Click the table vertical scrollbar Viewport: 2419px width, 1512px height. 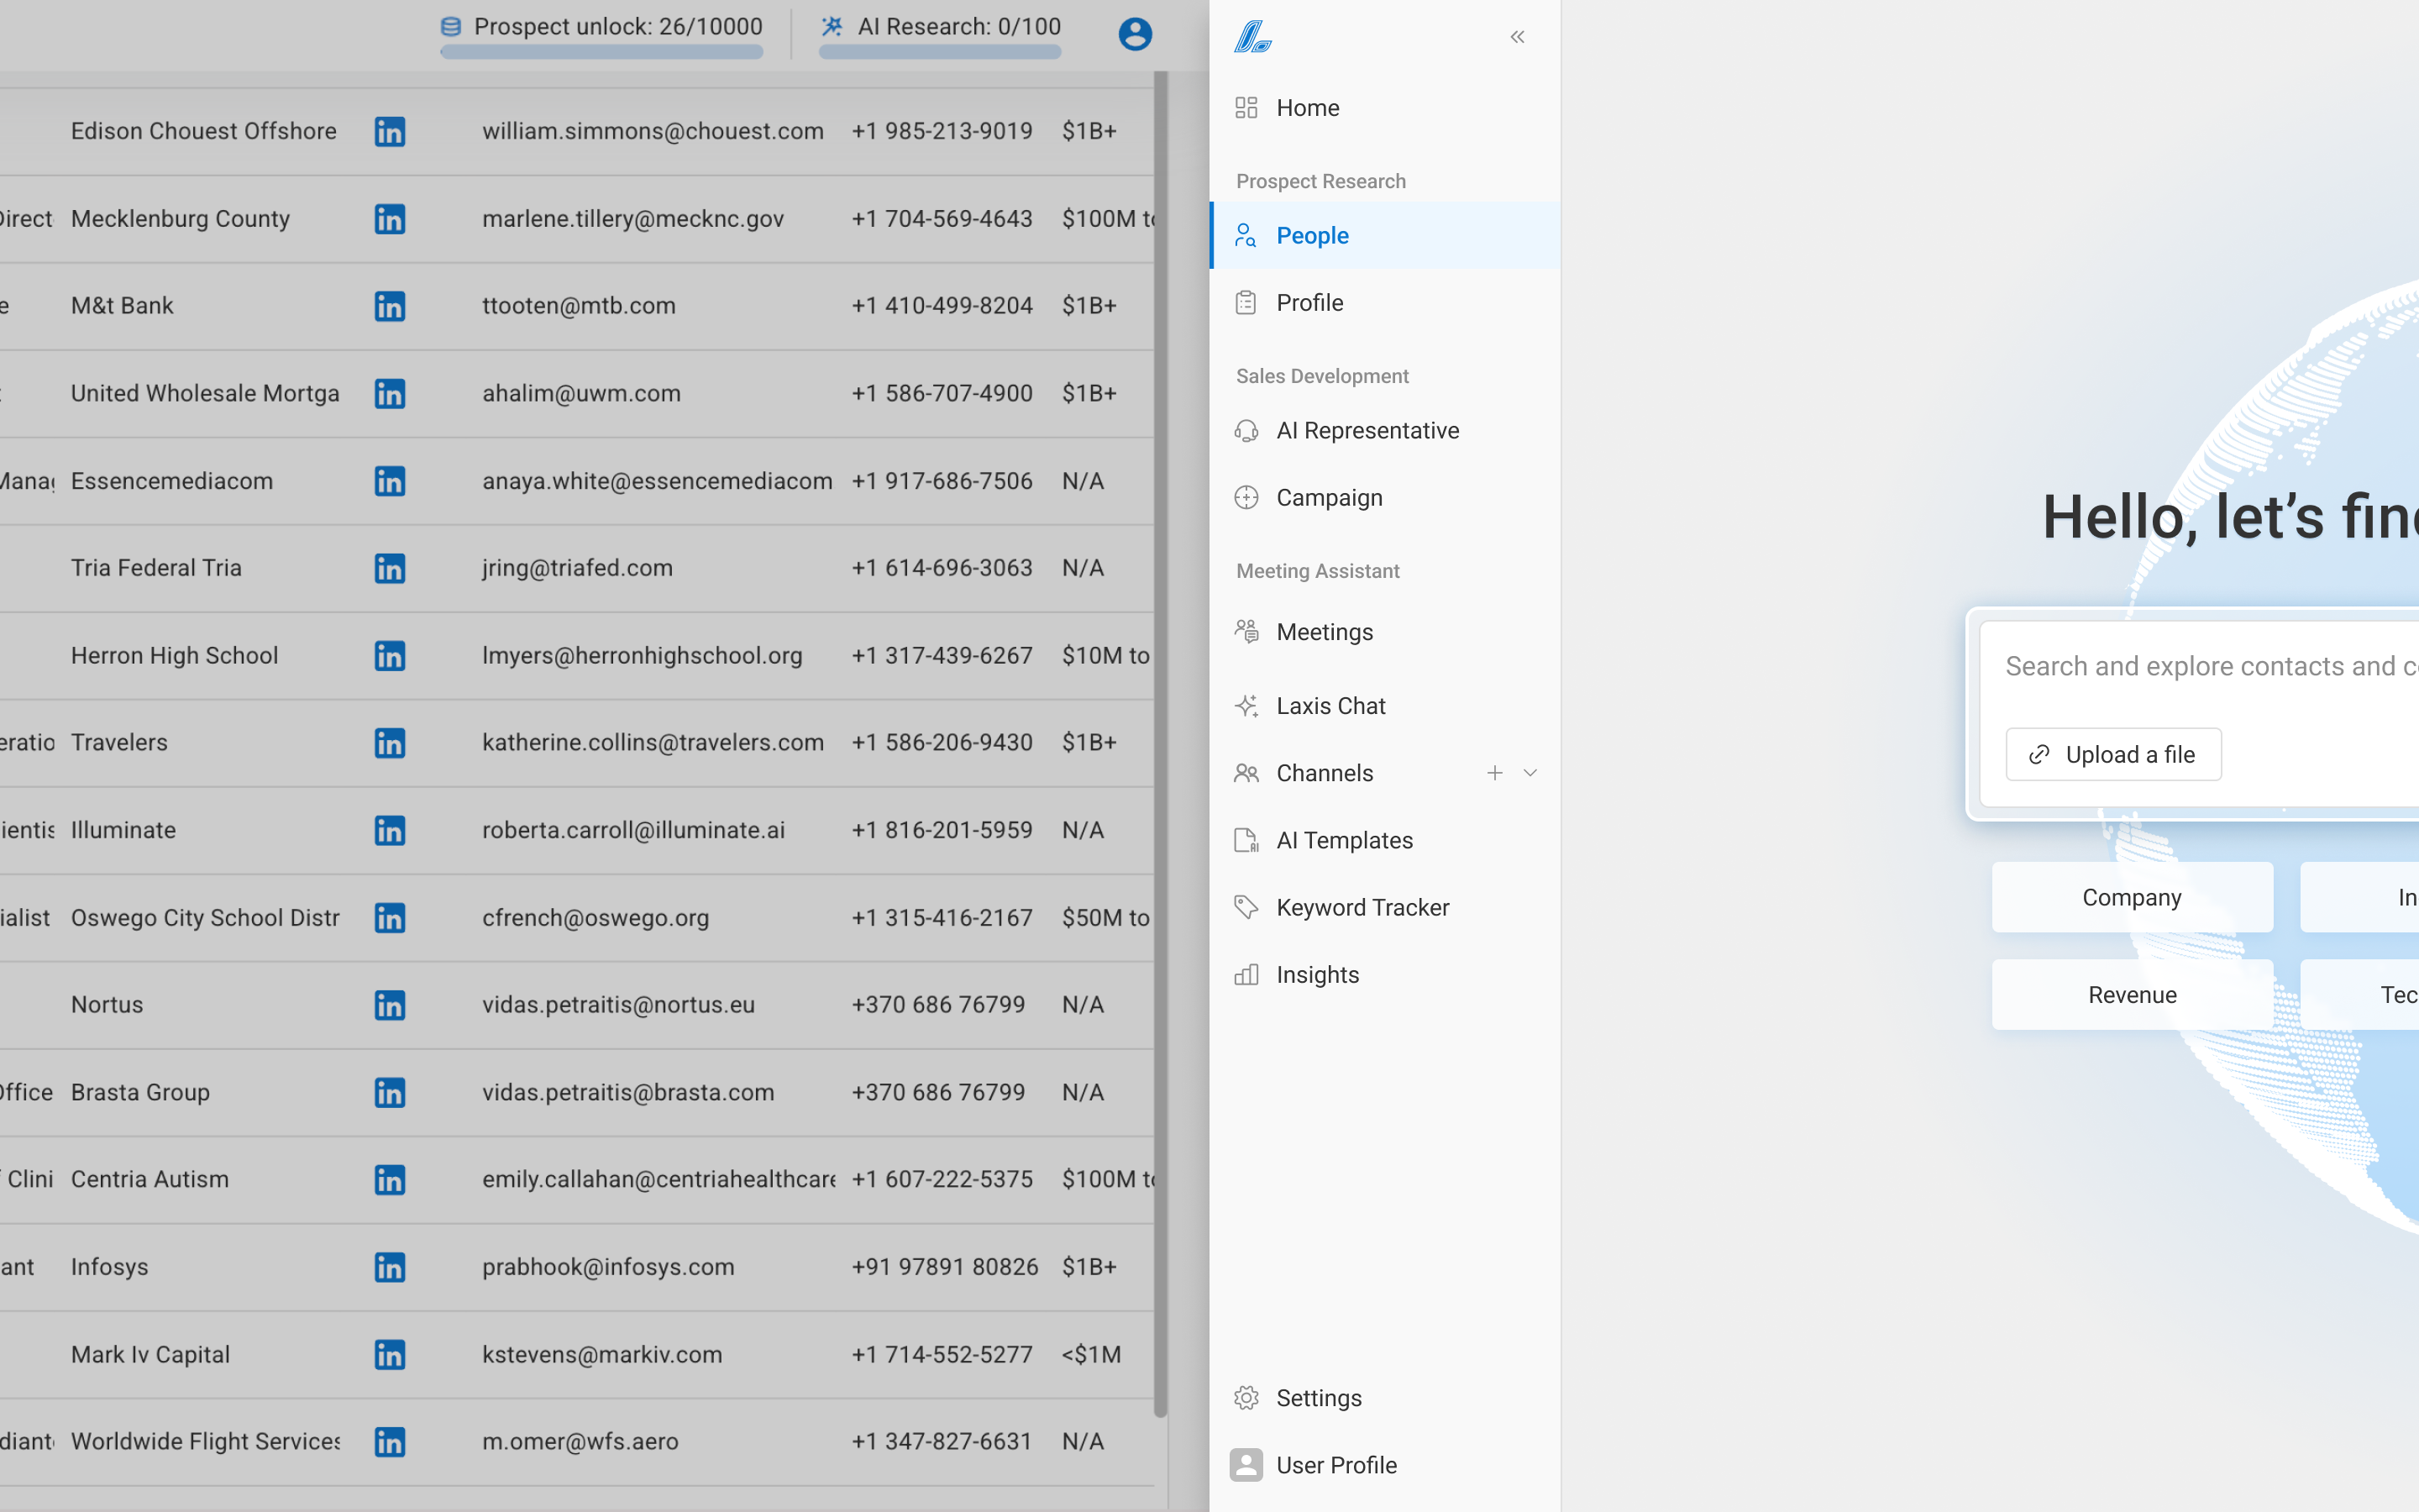[1161, 740]
